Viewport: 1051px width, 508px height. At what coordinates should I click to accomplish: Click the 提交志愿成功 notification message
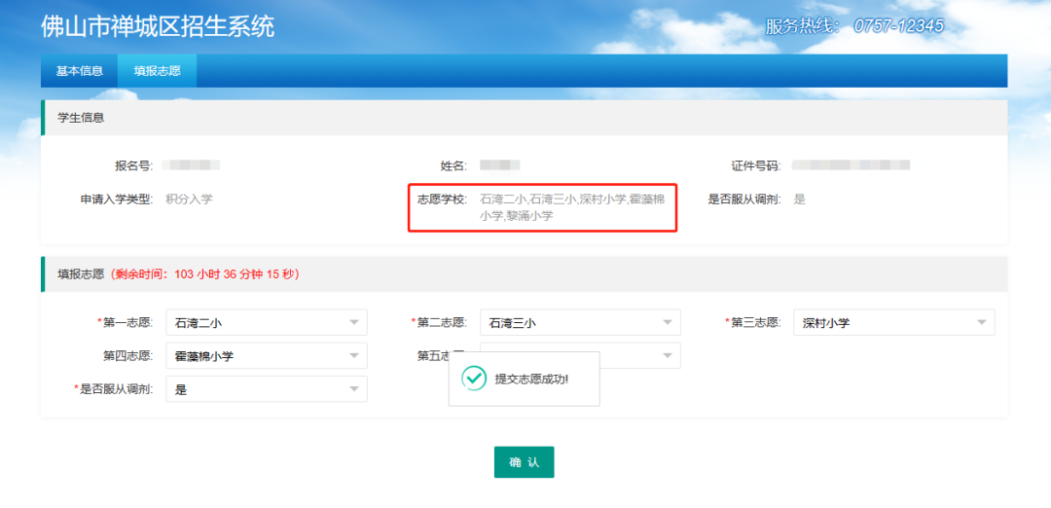(531, 379)
